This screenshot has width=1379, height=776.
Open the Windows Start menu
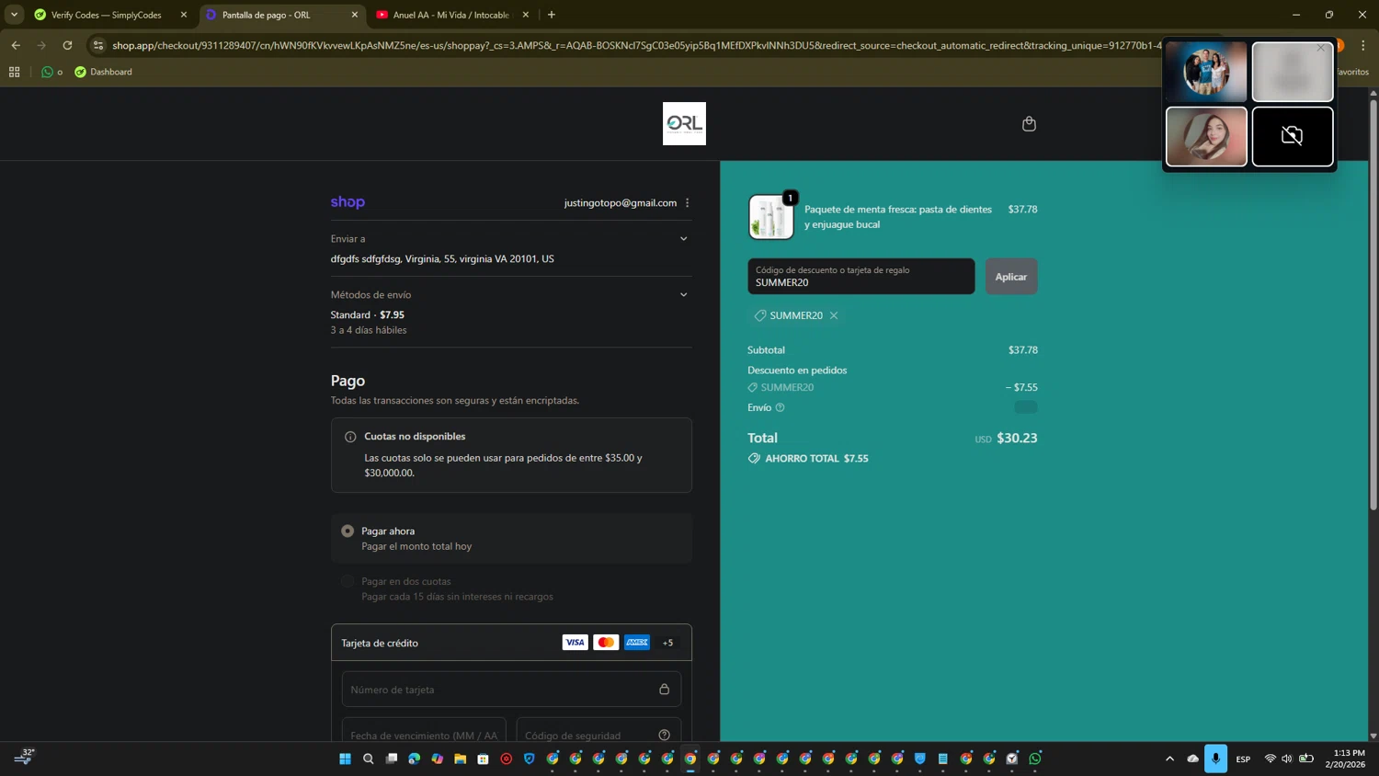click(x=345, y=759)
